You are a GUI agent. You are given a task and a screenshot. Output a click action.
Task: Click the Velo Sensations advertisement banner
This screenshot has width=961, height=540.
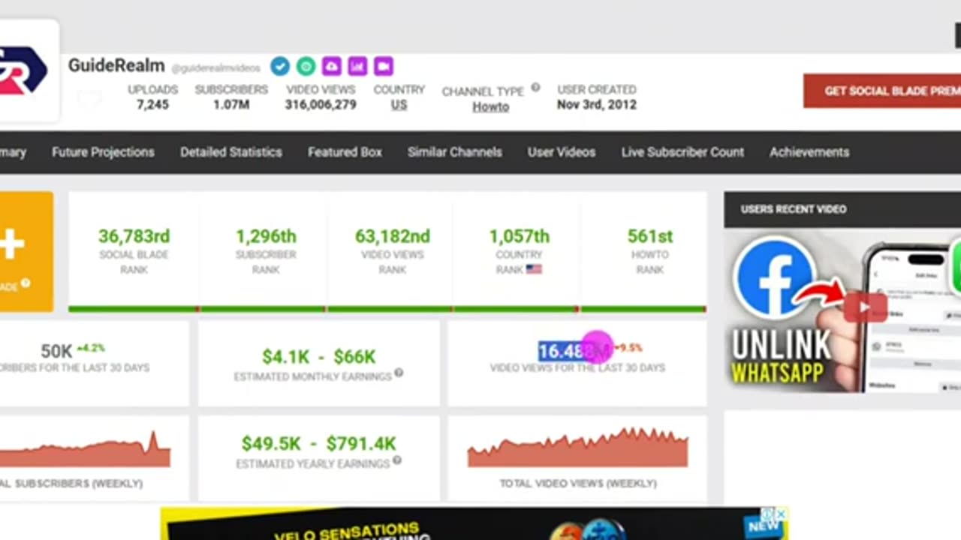pyautogui.click(x=474, y=524)
